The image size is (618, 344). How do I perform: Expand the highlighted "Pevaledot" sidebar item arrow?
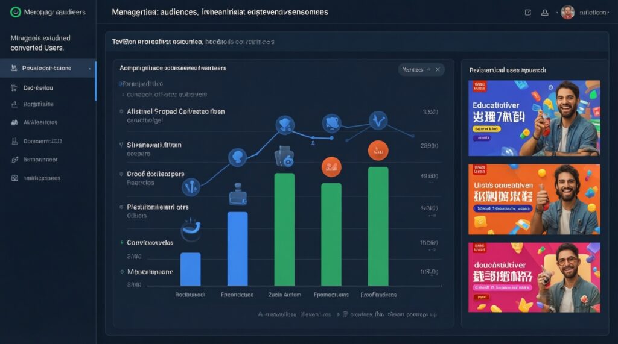(90, 69)
